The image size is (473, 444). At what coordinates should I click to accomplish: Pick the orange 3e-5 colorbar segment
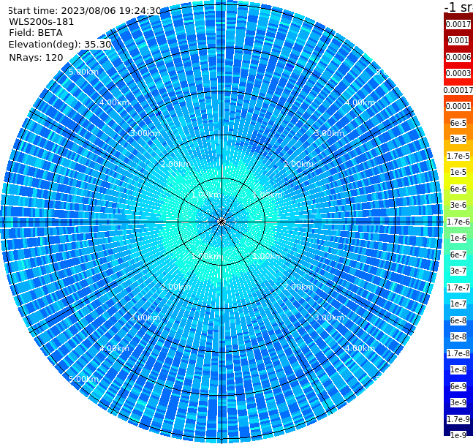coord(458,139)
